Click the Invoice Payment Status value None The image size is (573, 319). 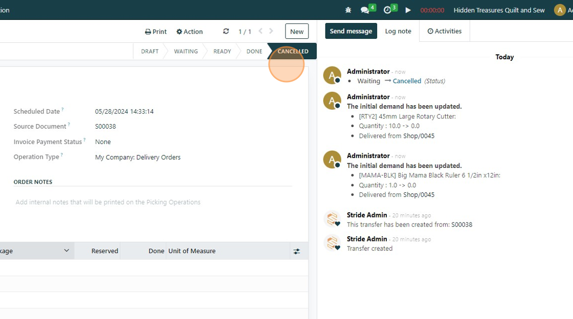click(103, 142)
